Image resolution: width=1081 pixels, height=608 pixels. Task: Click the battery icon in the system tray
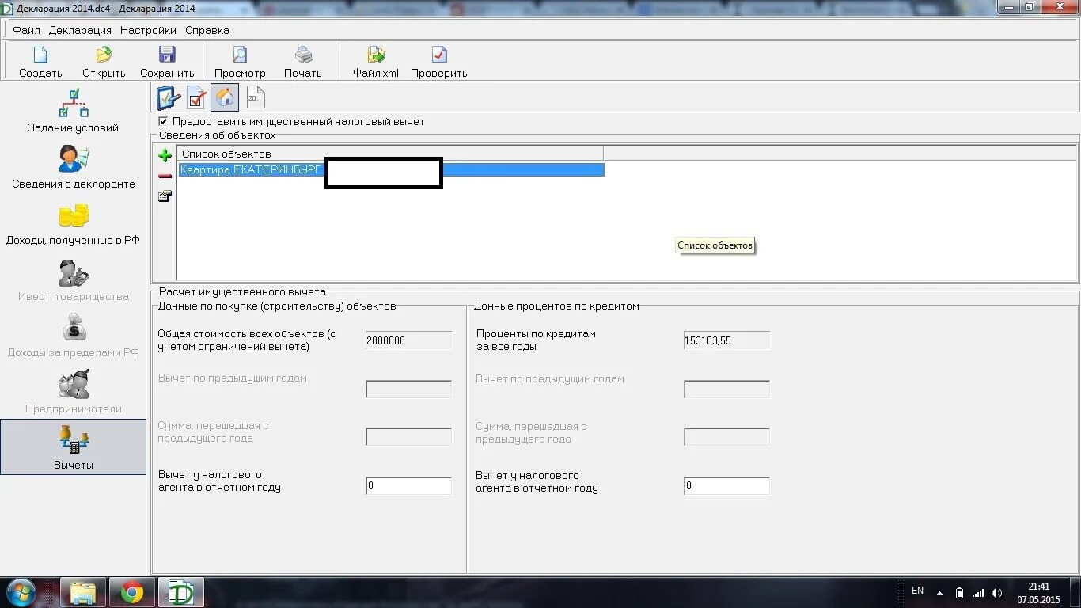[960, 593]
